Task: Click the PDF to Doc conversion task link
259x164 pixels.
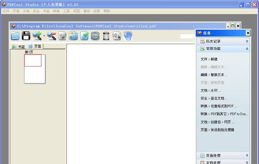Action: 224,114
